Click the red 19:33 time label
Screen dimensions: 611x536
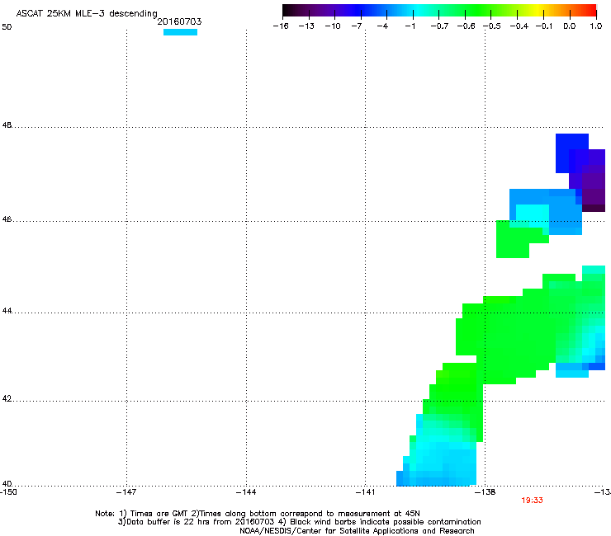click(532, 501)
